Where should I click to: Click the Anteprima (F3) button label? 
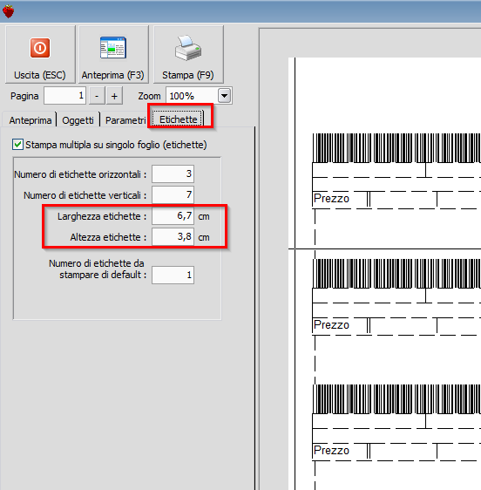point(112,75)
